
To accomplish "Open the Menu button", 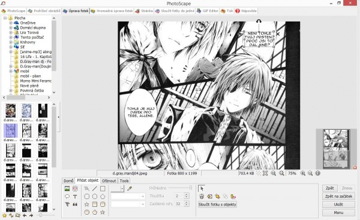I will coord(338,213).
